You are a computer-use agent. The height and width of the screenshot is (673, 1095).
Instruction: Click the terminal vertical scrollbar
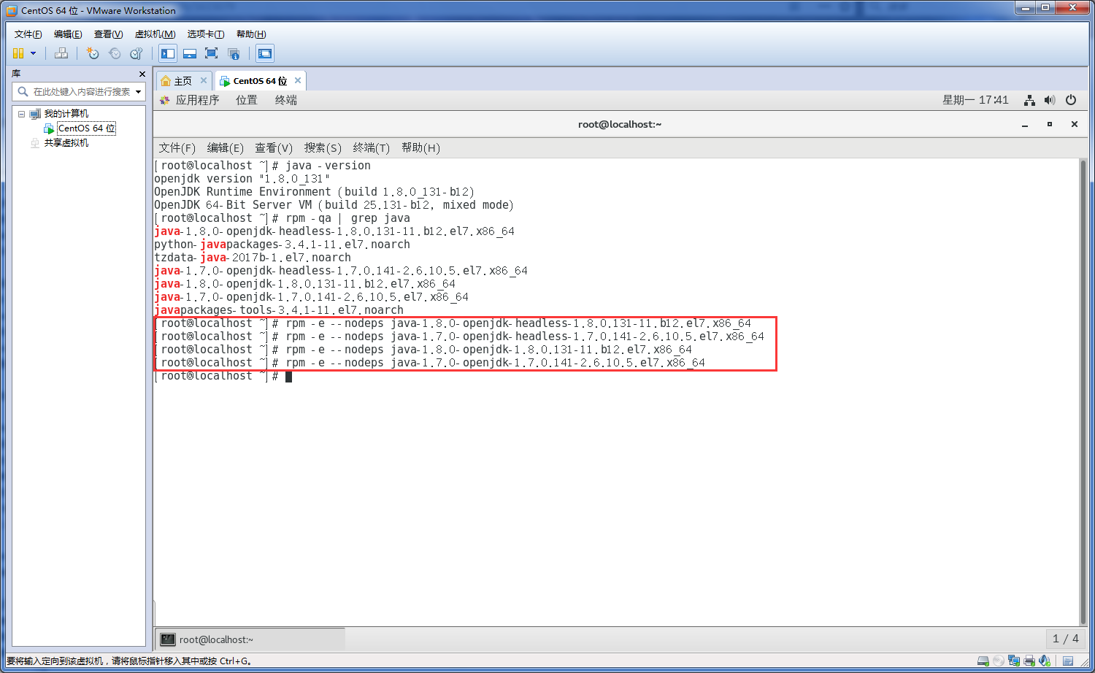pos(1083,391)
